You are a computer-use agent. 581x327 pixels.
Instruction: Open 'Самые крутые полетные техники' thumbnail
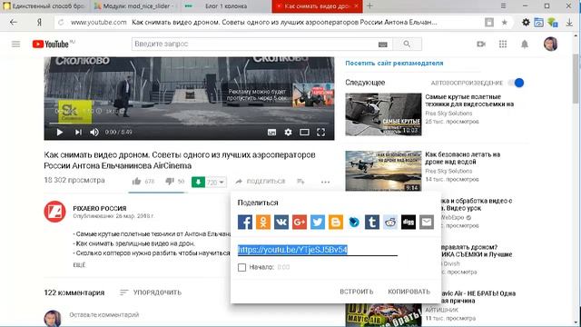pos(383,114)
